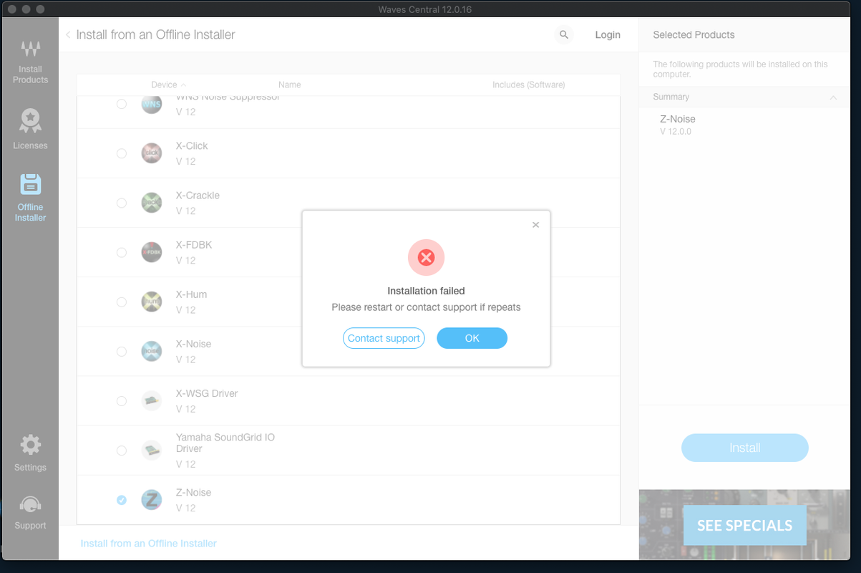Click the Z-Noise product icon

click(151, 499)
